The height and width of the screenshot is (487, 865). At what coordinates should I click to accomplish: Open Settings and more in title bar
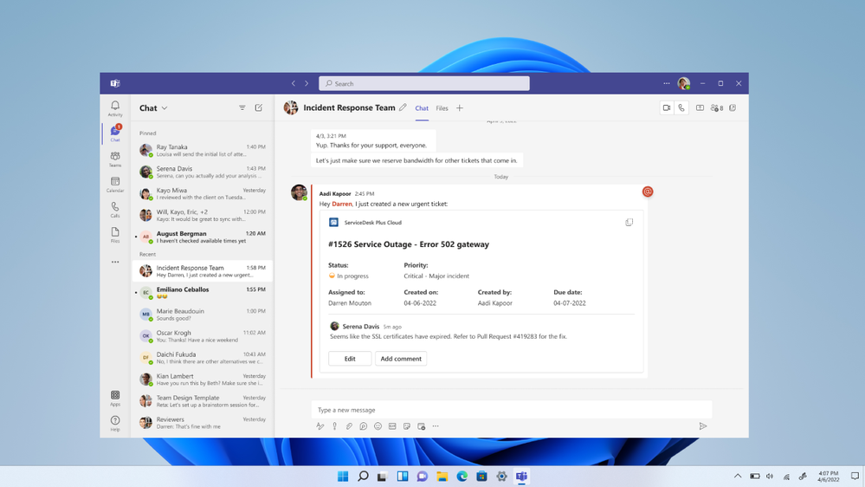[x=667, y=83]
